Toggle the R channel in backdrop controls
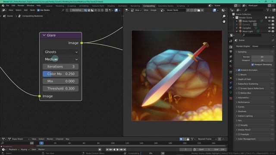276x155 pixels. coord(96,10)
